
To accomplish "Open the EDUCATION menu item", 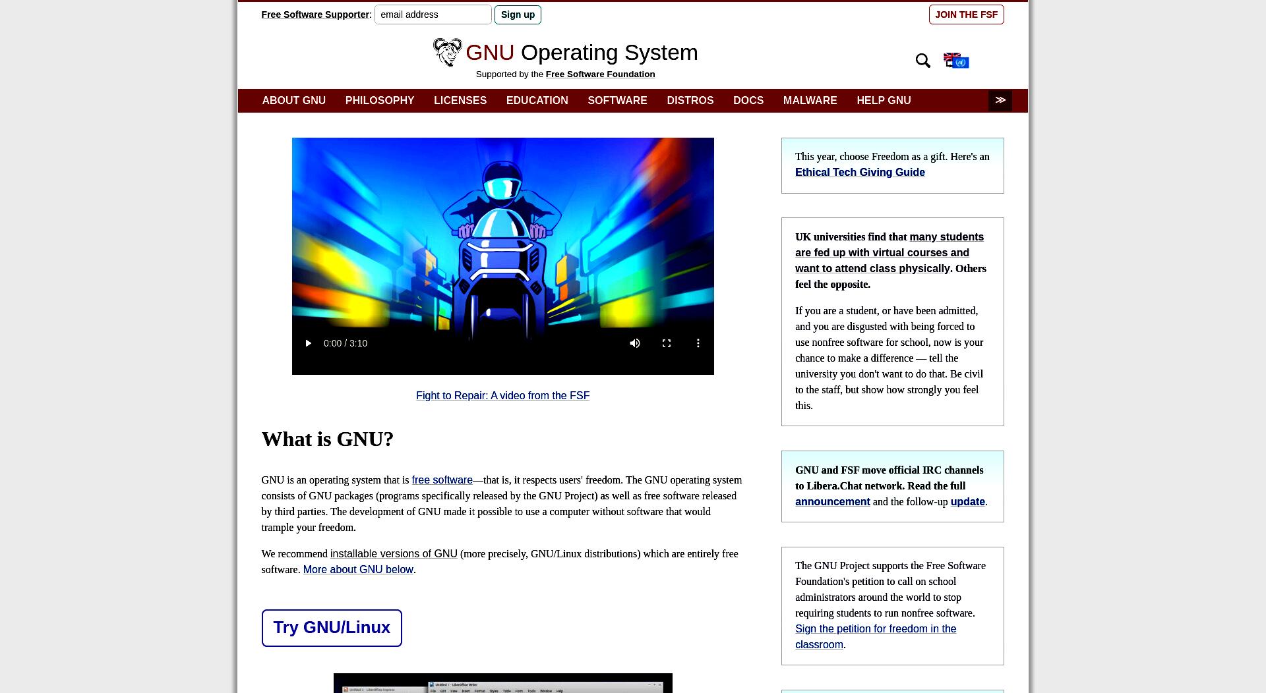I will coord(537,100).
